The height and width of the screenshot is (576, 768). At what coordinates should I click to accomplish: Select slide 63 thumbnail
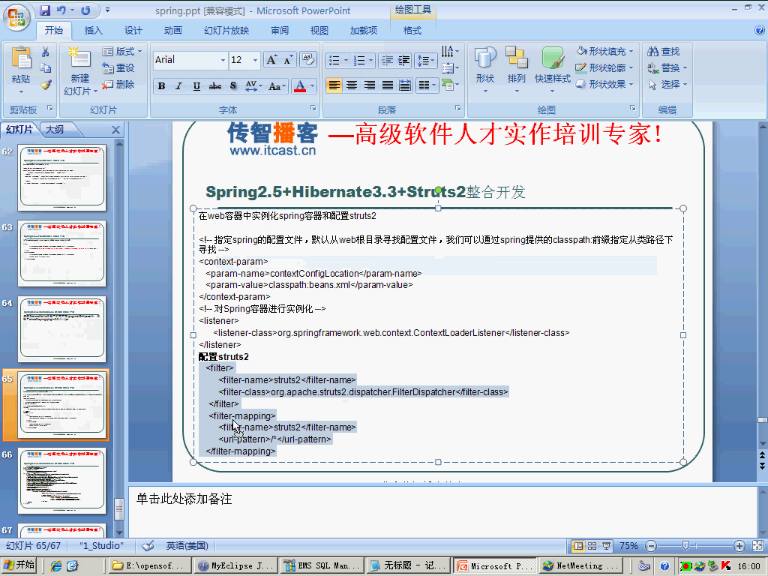pos(61,253)
